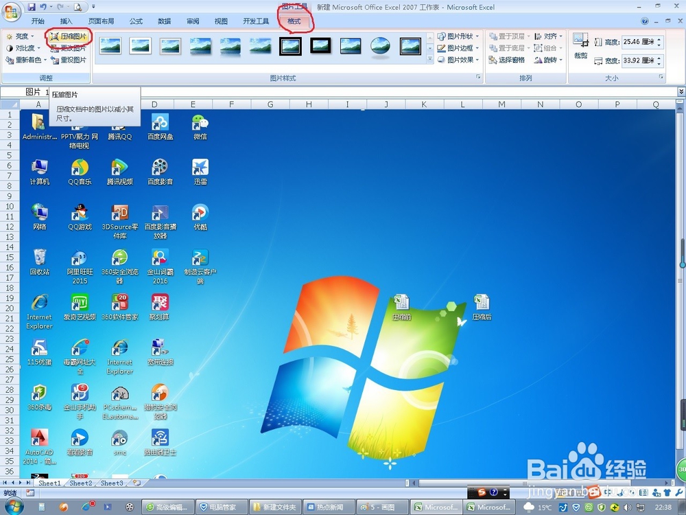The image size is (686, 515).
Task: Open the 图片样式 group dialog launcher
Action: [478, 77]
